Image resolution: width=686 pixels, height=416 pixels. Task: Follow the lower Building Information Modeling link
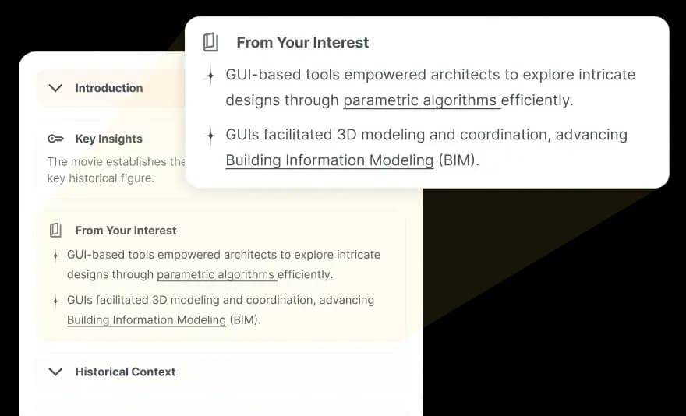[x=146, y=319]
